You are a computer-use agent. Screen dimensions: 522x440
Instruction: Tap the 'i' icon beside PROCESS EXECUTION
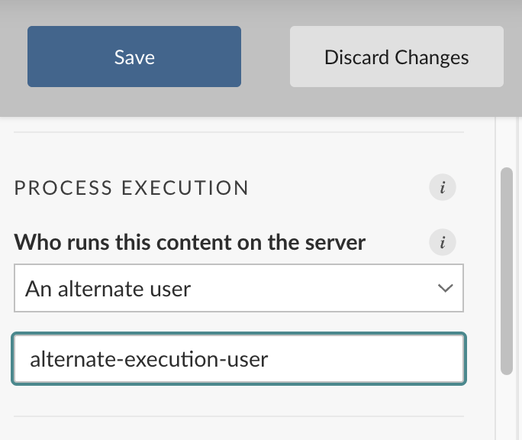click(442, 187)
